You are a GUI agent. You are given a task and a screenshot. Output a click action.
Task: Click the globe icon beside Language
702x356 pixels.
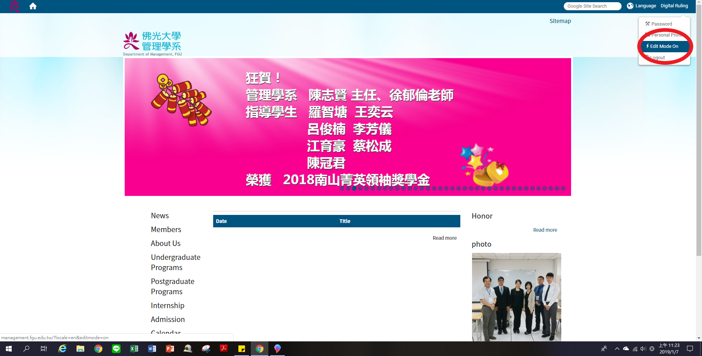pos(630,6)
